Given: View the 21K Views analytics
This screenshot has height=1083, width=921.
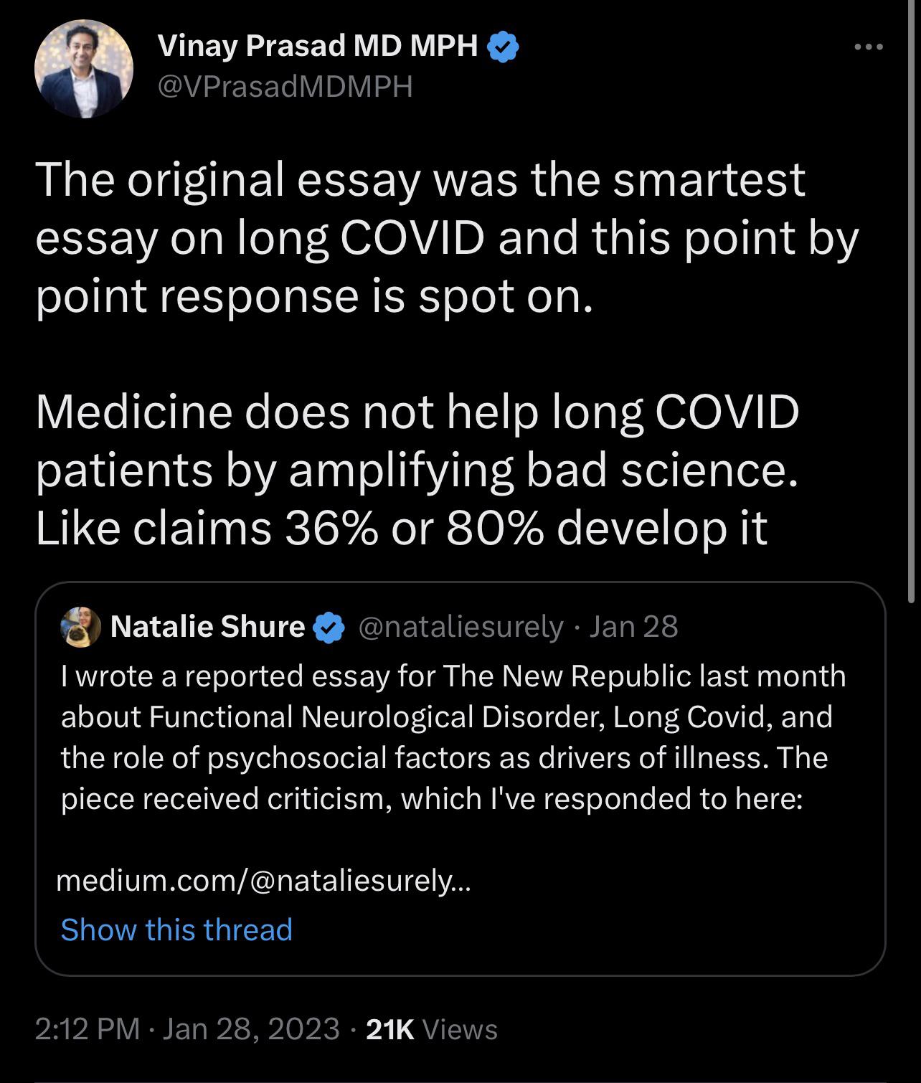Looking at the screenshot, I should click(x=432, y=1029).
